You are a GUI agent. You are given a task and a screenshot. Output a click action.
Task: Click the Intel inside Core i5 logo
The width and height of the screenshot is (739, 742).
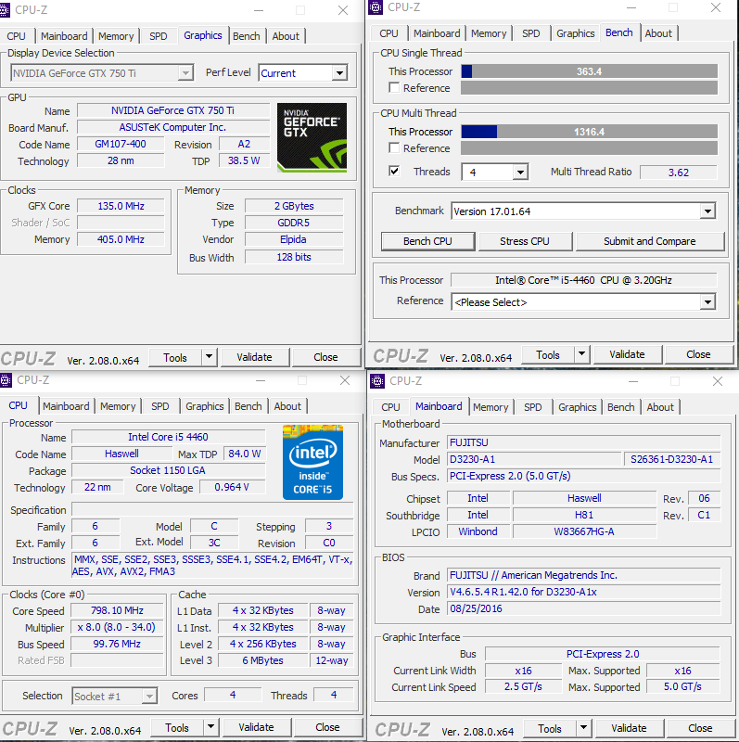pyautogui.click(x=312, y=462)
